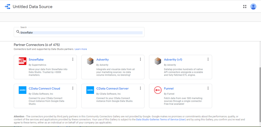Click 'By Adverity' under Adverity (v1)
261x127 pixels.
[x=170, y=65]
